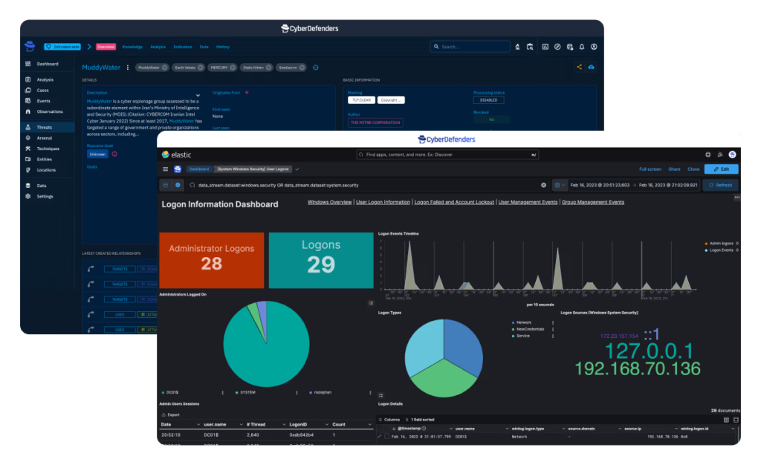Switch to the Knowledge tab
The image size is (761, 465).
tap(132, 47)
